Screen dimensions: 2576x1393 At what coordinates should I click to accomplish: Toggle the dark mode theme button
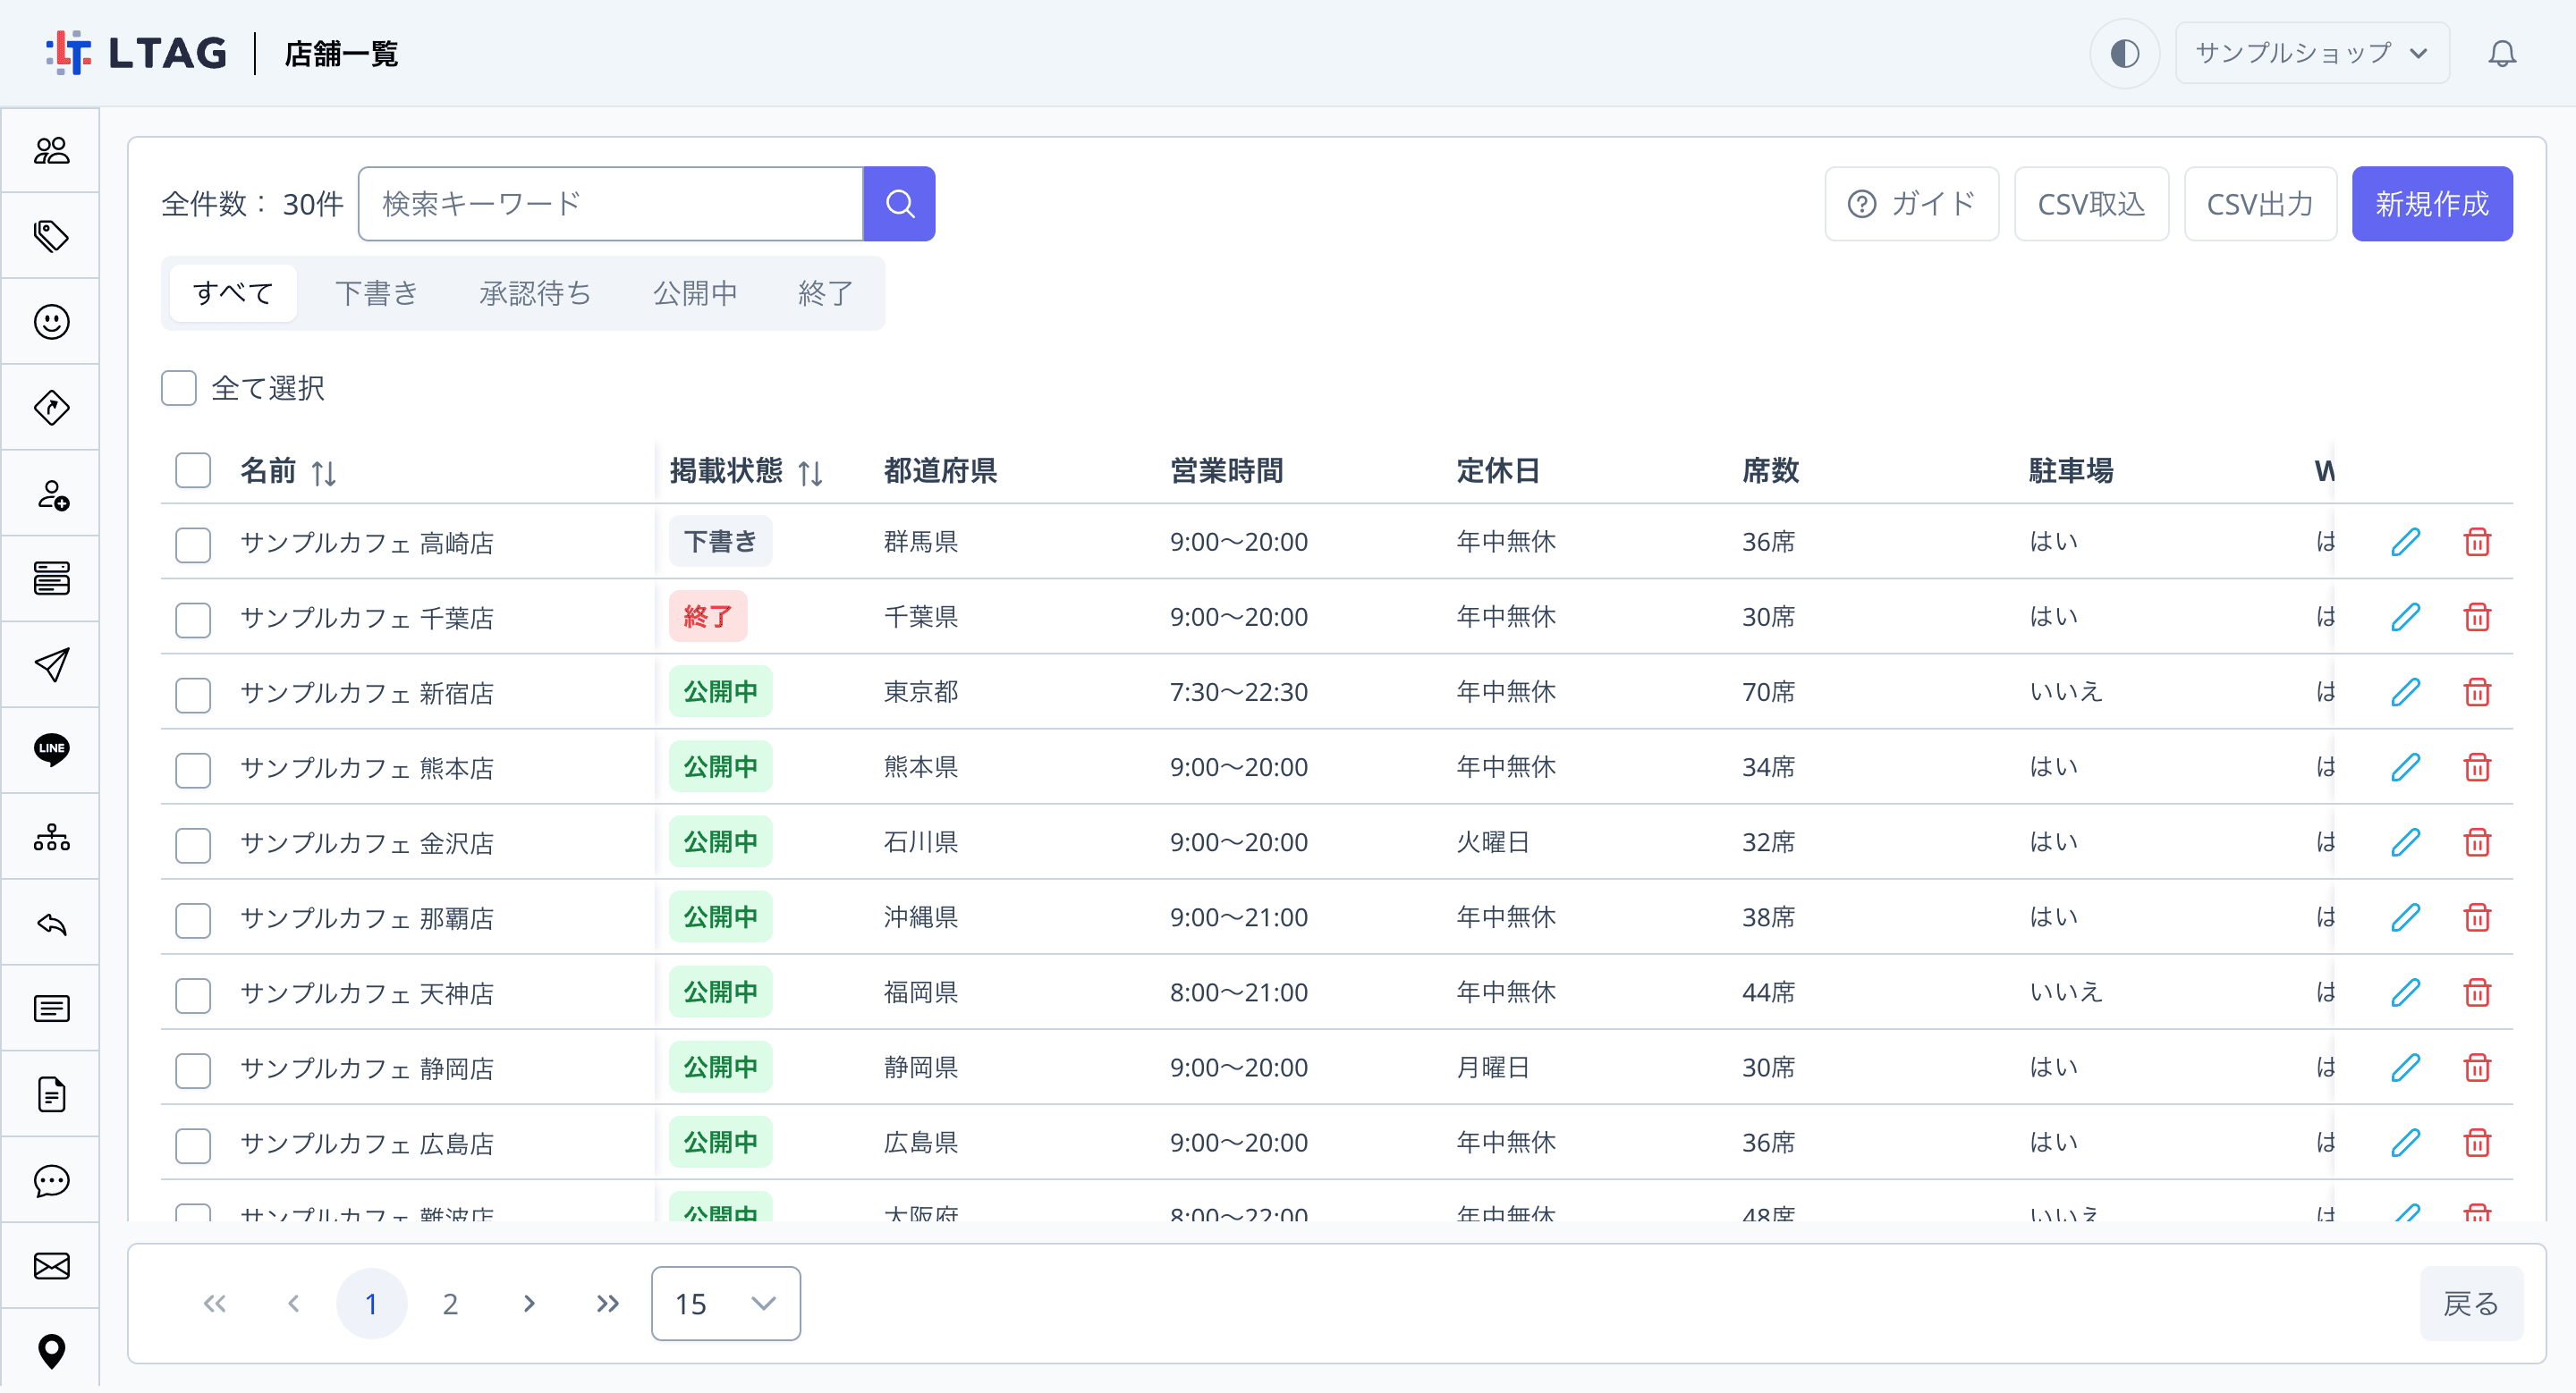click(2124, 53)
